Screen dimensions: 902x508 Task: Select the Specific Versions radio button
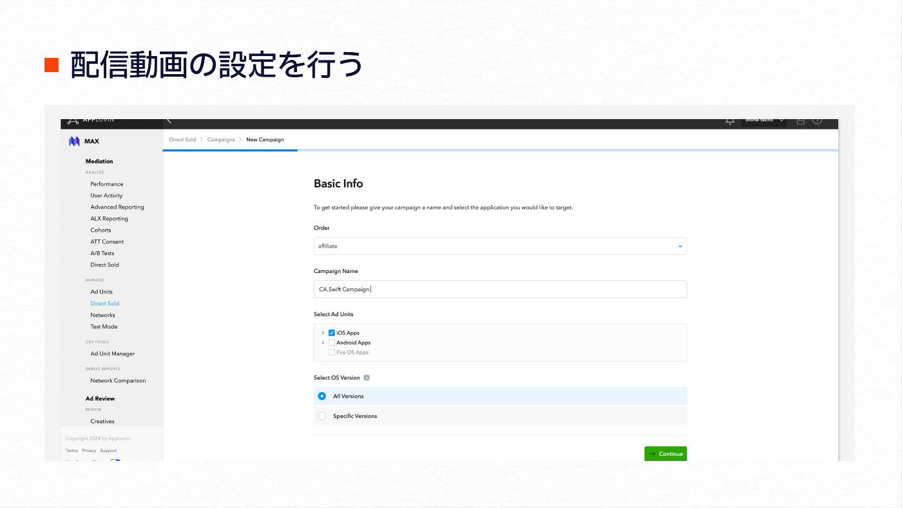click(x=322, y=416)
